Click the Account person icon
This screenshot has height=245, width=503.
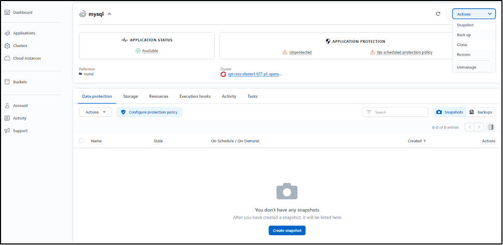coord(7,105)
